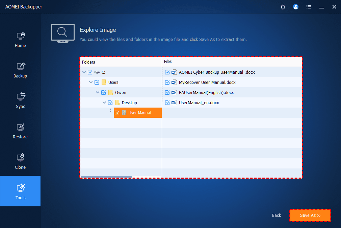Close the AOMEI Backupper window
Screen dimensions: 341x228
click(334, 7)
